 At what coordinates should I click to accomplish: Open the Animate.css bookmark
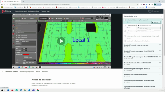73,7
